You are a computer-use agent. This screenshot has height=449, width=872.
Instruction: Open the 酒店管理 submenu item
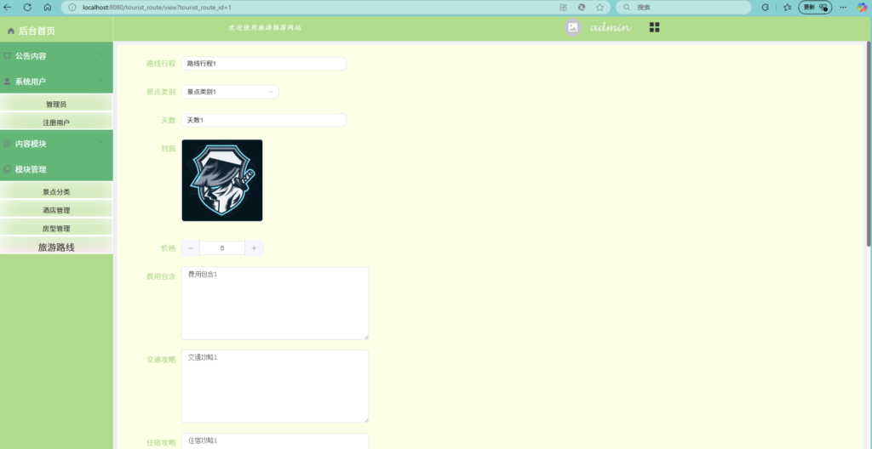(56, 209)
